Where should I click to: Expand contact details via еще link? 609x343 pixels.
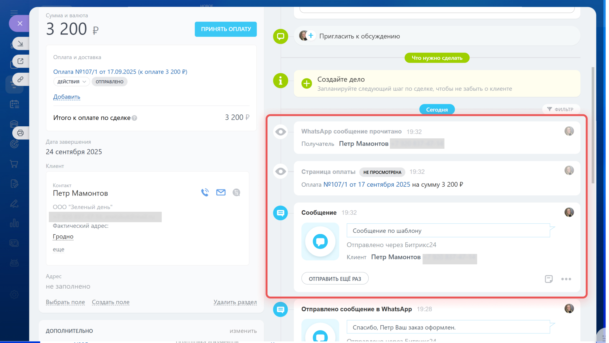pos(58,250)
